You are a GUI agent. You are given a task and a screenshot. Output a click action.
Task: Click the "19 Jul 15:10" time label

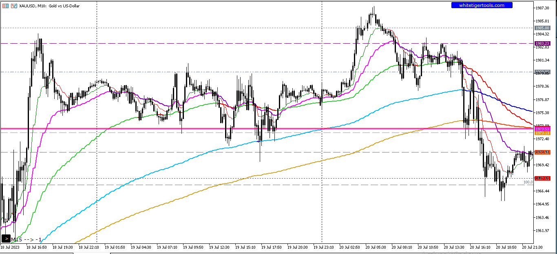point(245,247)
